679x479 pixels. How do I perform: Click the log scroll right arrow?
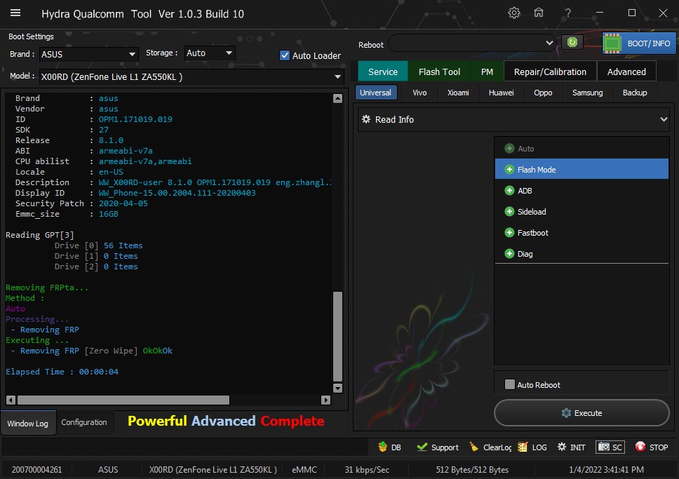pos(325,400)
